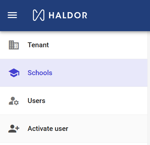Image resolution: width=150 pixels, height=145 pixels.
Task: Select the Schools menu item
Action: click(x=74, y=73)
